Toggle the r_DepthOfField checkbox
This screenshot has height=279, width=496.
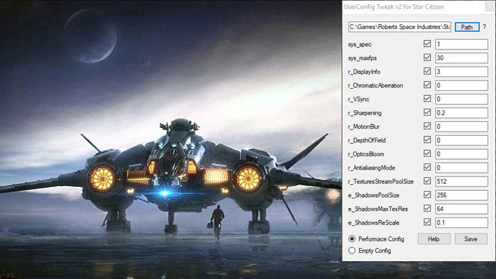[427, 140]
